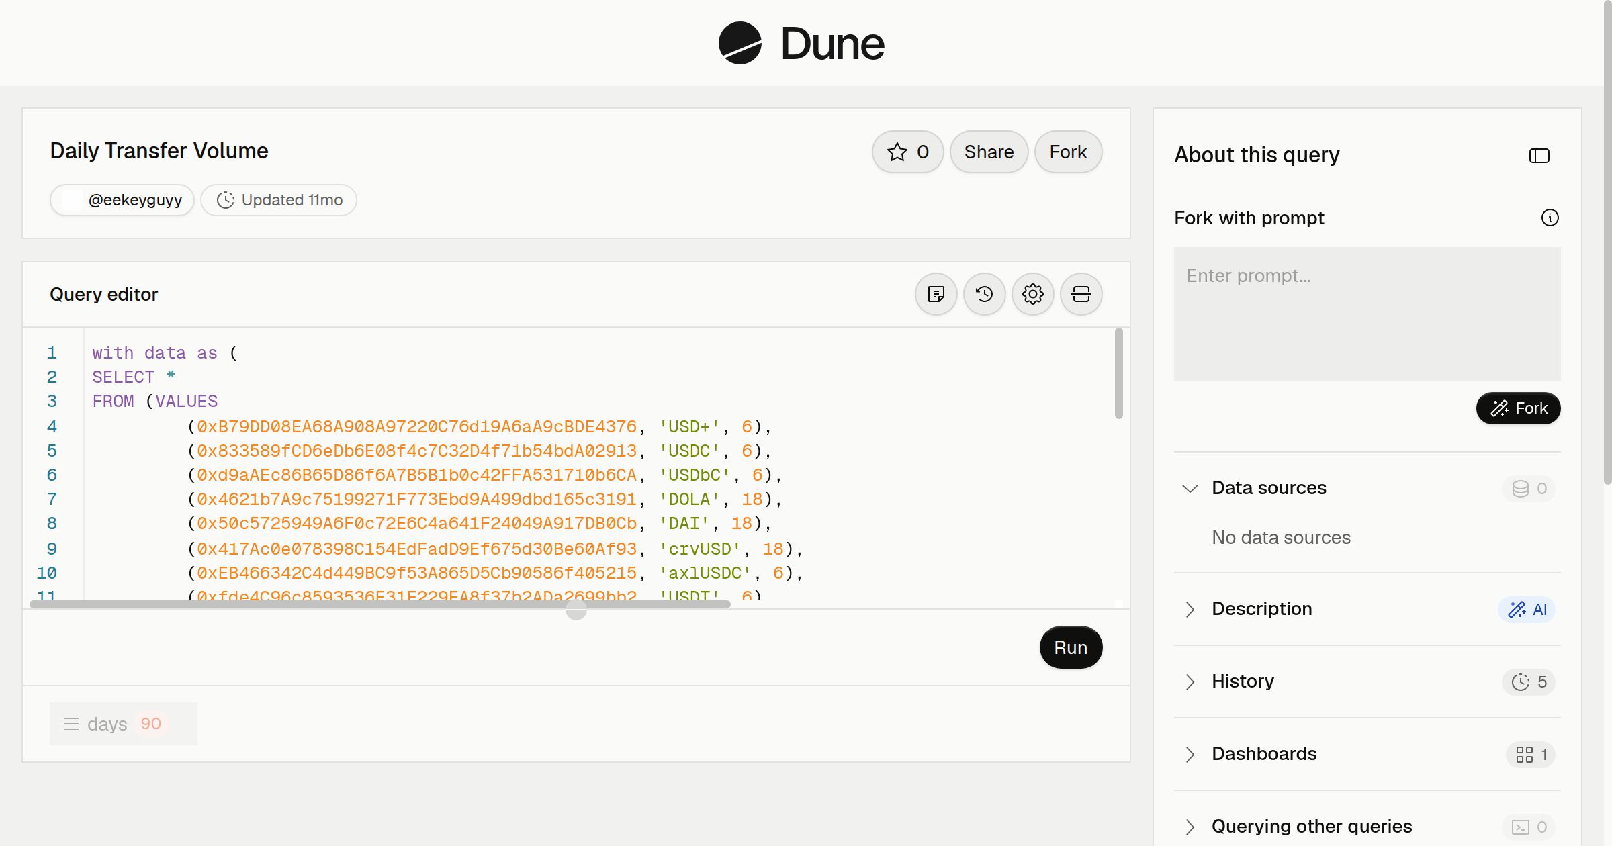1612x846 pixels.
Task: Click the Data sources count badge
Action: (1529, 488)
